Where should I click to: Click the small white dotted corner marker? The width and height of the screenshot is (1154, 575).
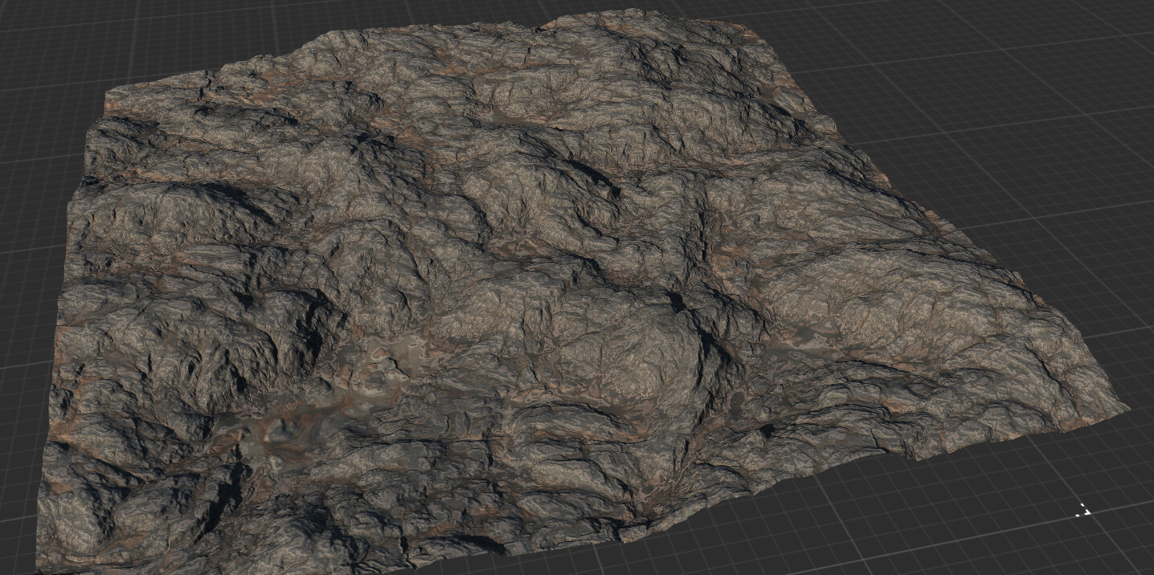[x=1083, y=510]
